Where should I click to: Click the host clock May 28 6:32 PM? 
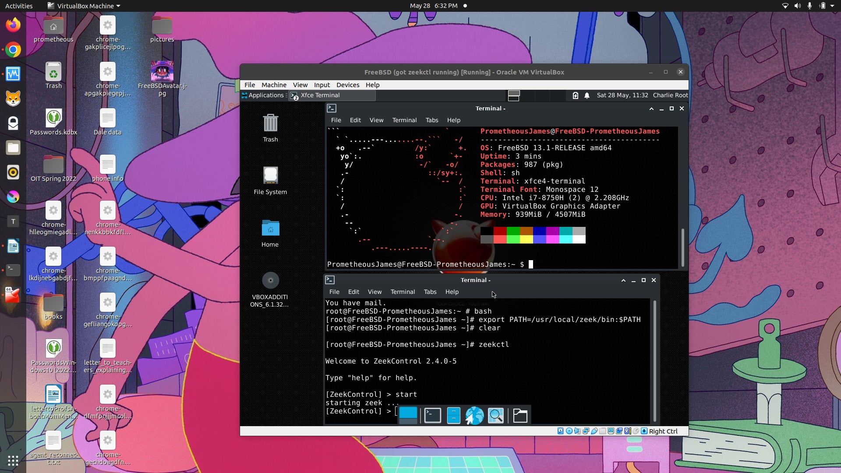(434, 6)
